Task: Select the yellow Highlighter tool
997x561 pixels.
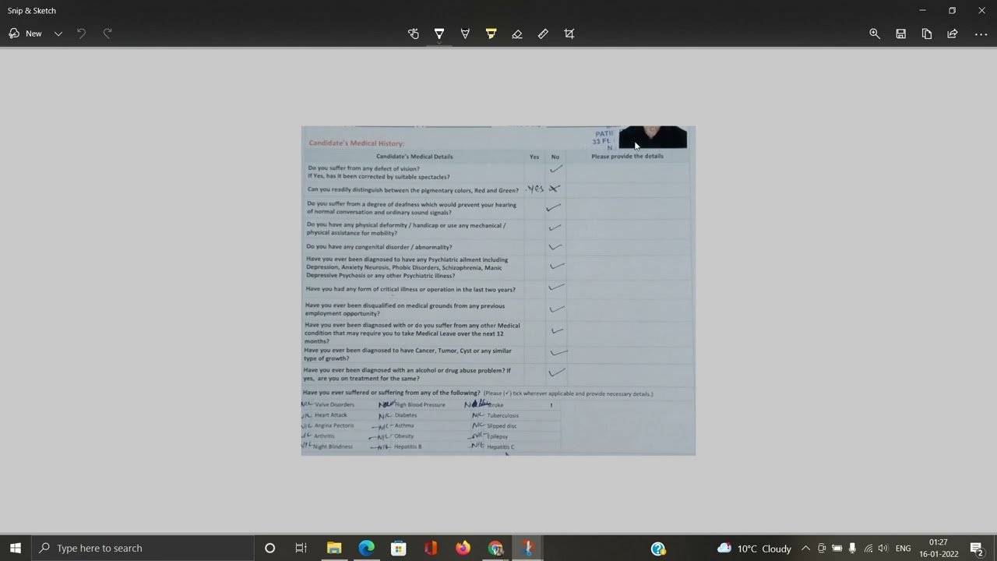Action: (x=491, y=34)
